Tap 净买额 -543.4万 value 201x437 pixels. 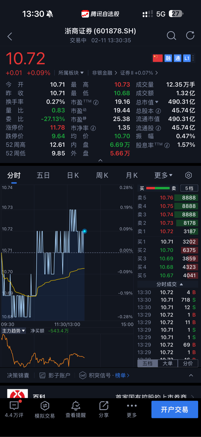tap(58, 331)
